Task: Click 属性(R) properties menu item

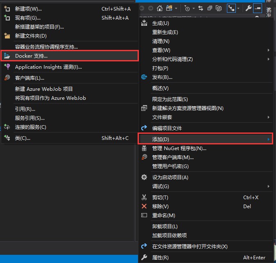Action: (206, 258)
